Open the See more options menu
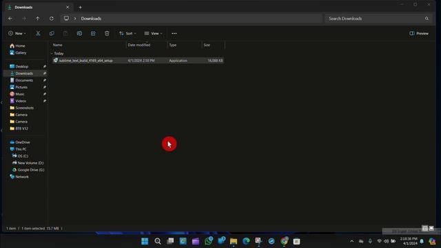Viewport: 441px width, 248px height. (x=174, y=34)
